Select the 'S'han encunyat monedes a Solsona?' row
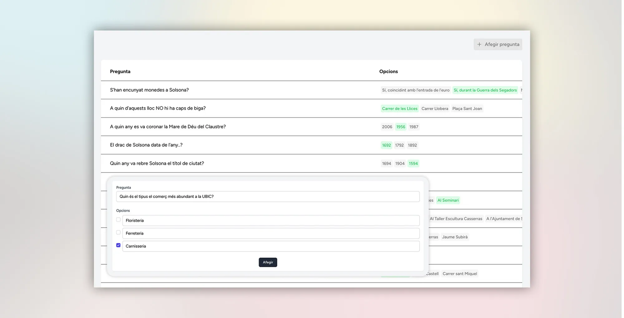 click(x=311, y=90)
